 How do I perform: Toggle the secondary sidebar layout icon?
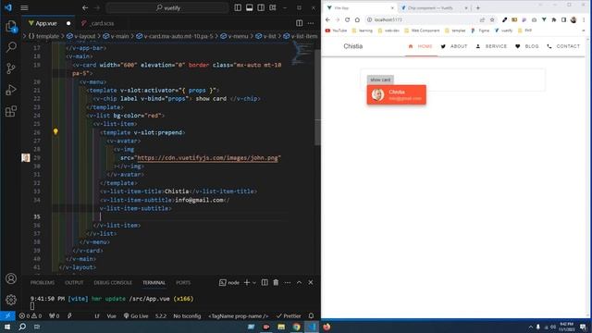coord(261,7)
